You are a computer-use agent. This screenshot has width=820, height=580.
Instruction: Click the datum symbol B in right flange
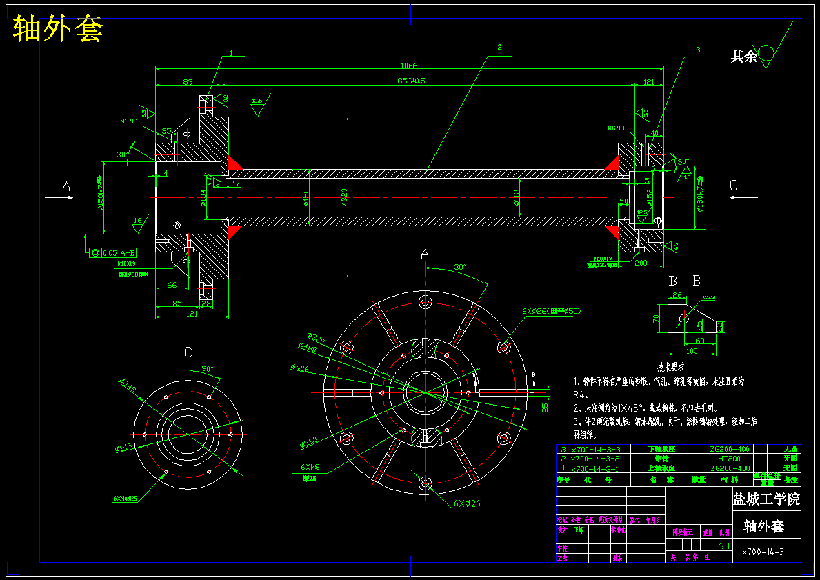coord(658,221)
